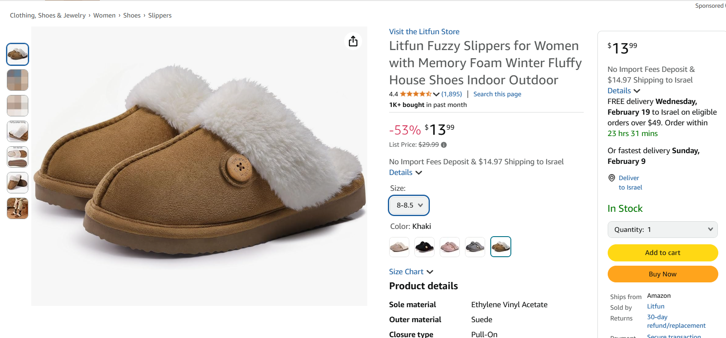The image size is (726, 338).
Task: View the last thumbnail of worn slippers
Action: click(x=18, y=208)
